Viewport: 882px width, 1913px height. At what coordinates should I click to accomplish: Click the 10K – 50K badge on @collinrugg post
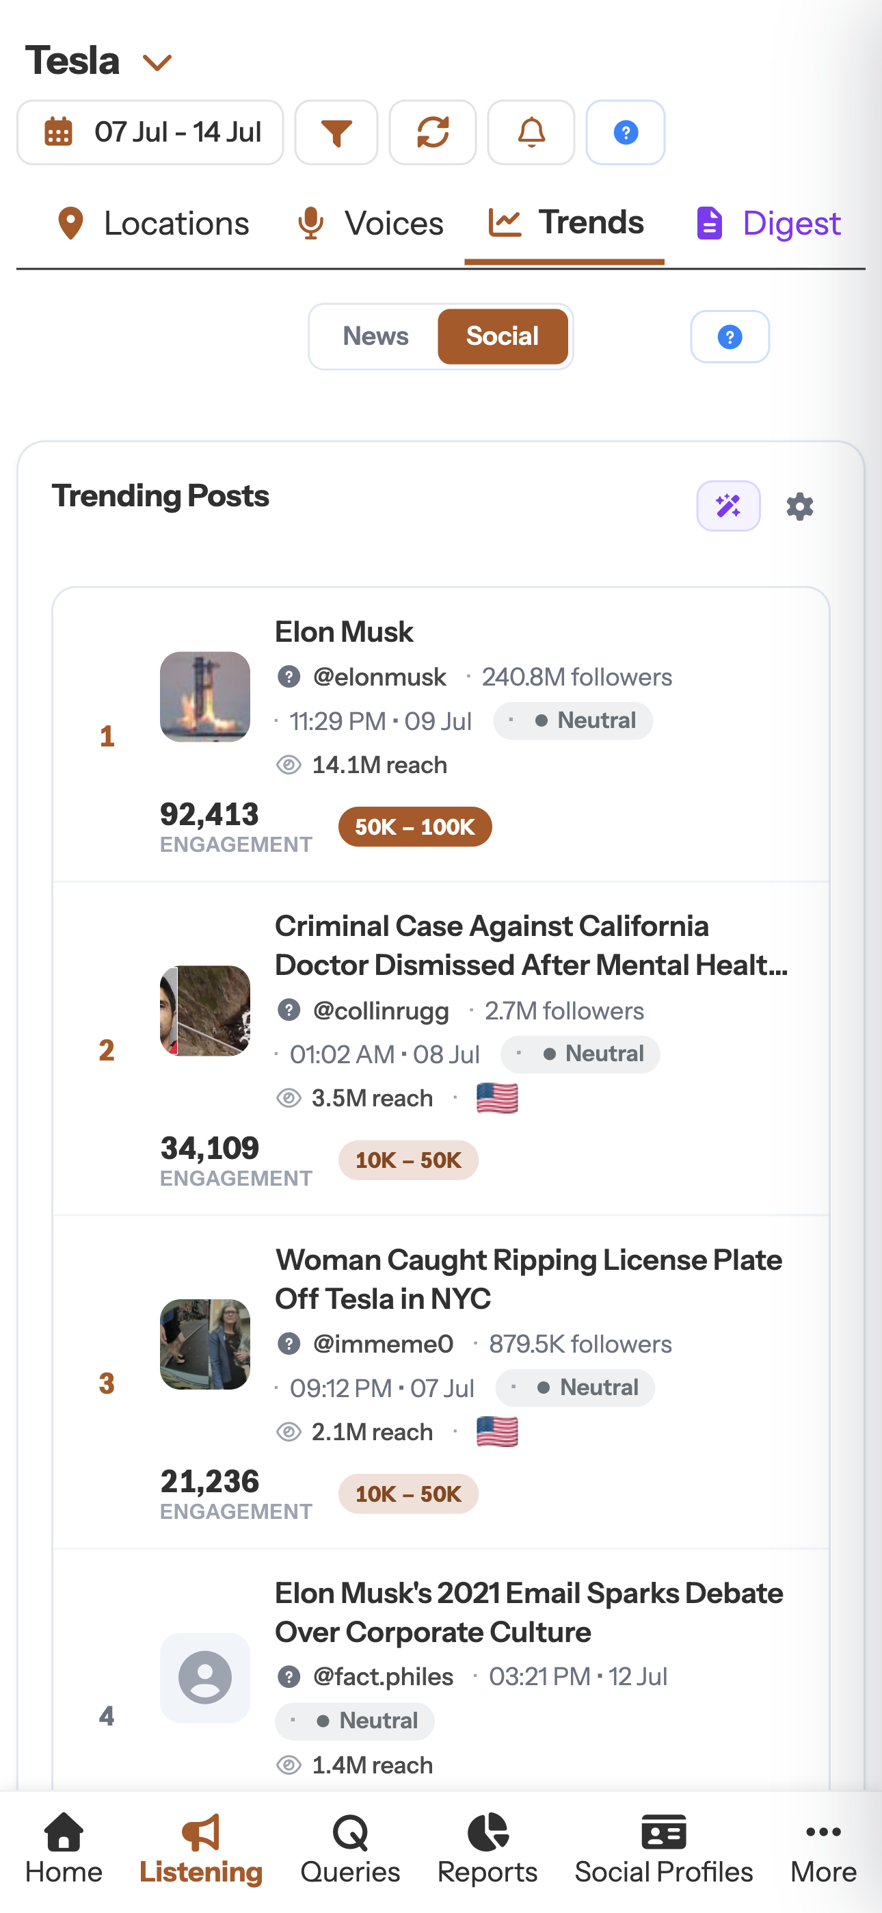tap(408, 1160)
